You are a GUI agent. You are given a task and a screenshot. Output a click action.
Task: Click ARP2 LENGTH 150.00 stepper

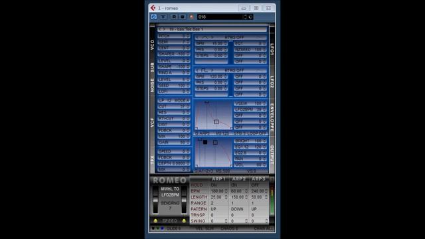[x=246, y=197]
